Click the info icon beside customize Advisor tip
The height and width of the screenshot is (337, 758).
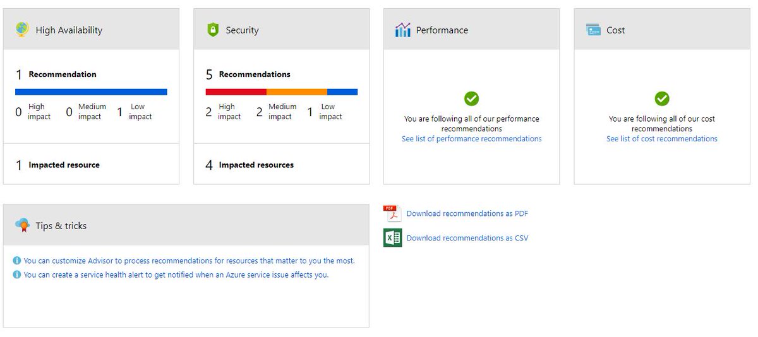[x=17, y=261]
